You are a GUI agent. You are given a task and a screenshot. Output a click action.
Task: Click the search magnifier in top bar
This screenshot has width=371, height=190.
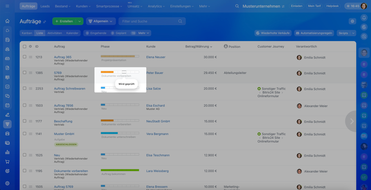237,6
